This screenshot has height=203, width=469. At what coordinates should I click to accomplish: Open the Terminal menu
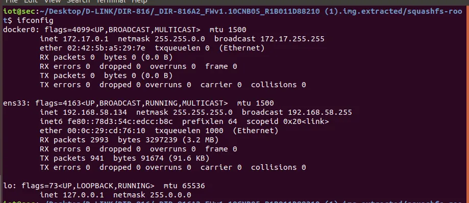tap(111, 2)
